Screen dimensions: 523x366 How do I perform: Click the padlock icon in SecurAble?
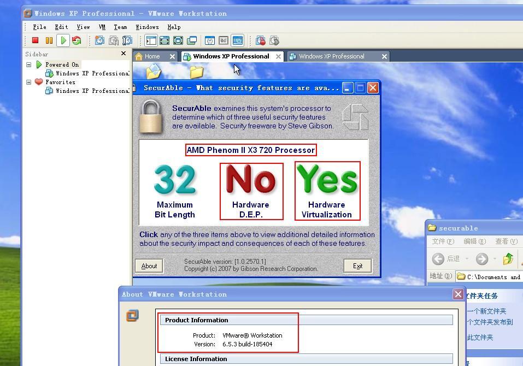151,117
